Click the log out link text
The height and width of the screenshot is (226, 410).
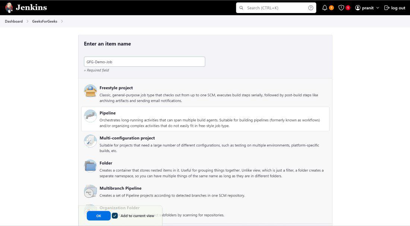coord(398,8)
